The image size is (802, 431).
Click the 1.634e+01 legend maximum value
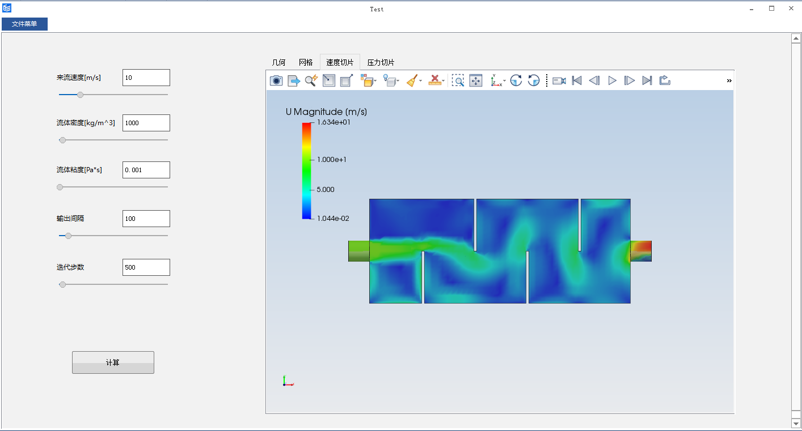coord(334,122)
